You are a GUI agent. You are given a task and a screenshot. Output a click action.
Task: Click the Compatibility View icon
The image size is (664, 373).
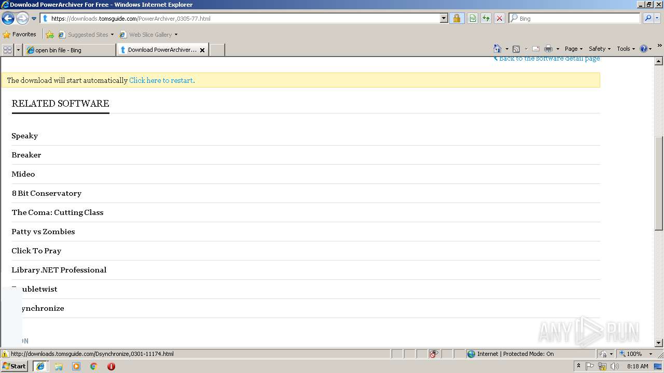click(473, 18)
